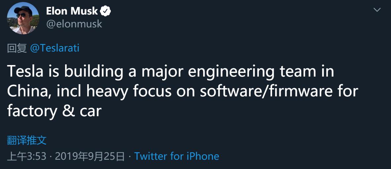Screen dimensions: 391x169
Task: Click the word "building" in the tweet
Action: [93, 72]
